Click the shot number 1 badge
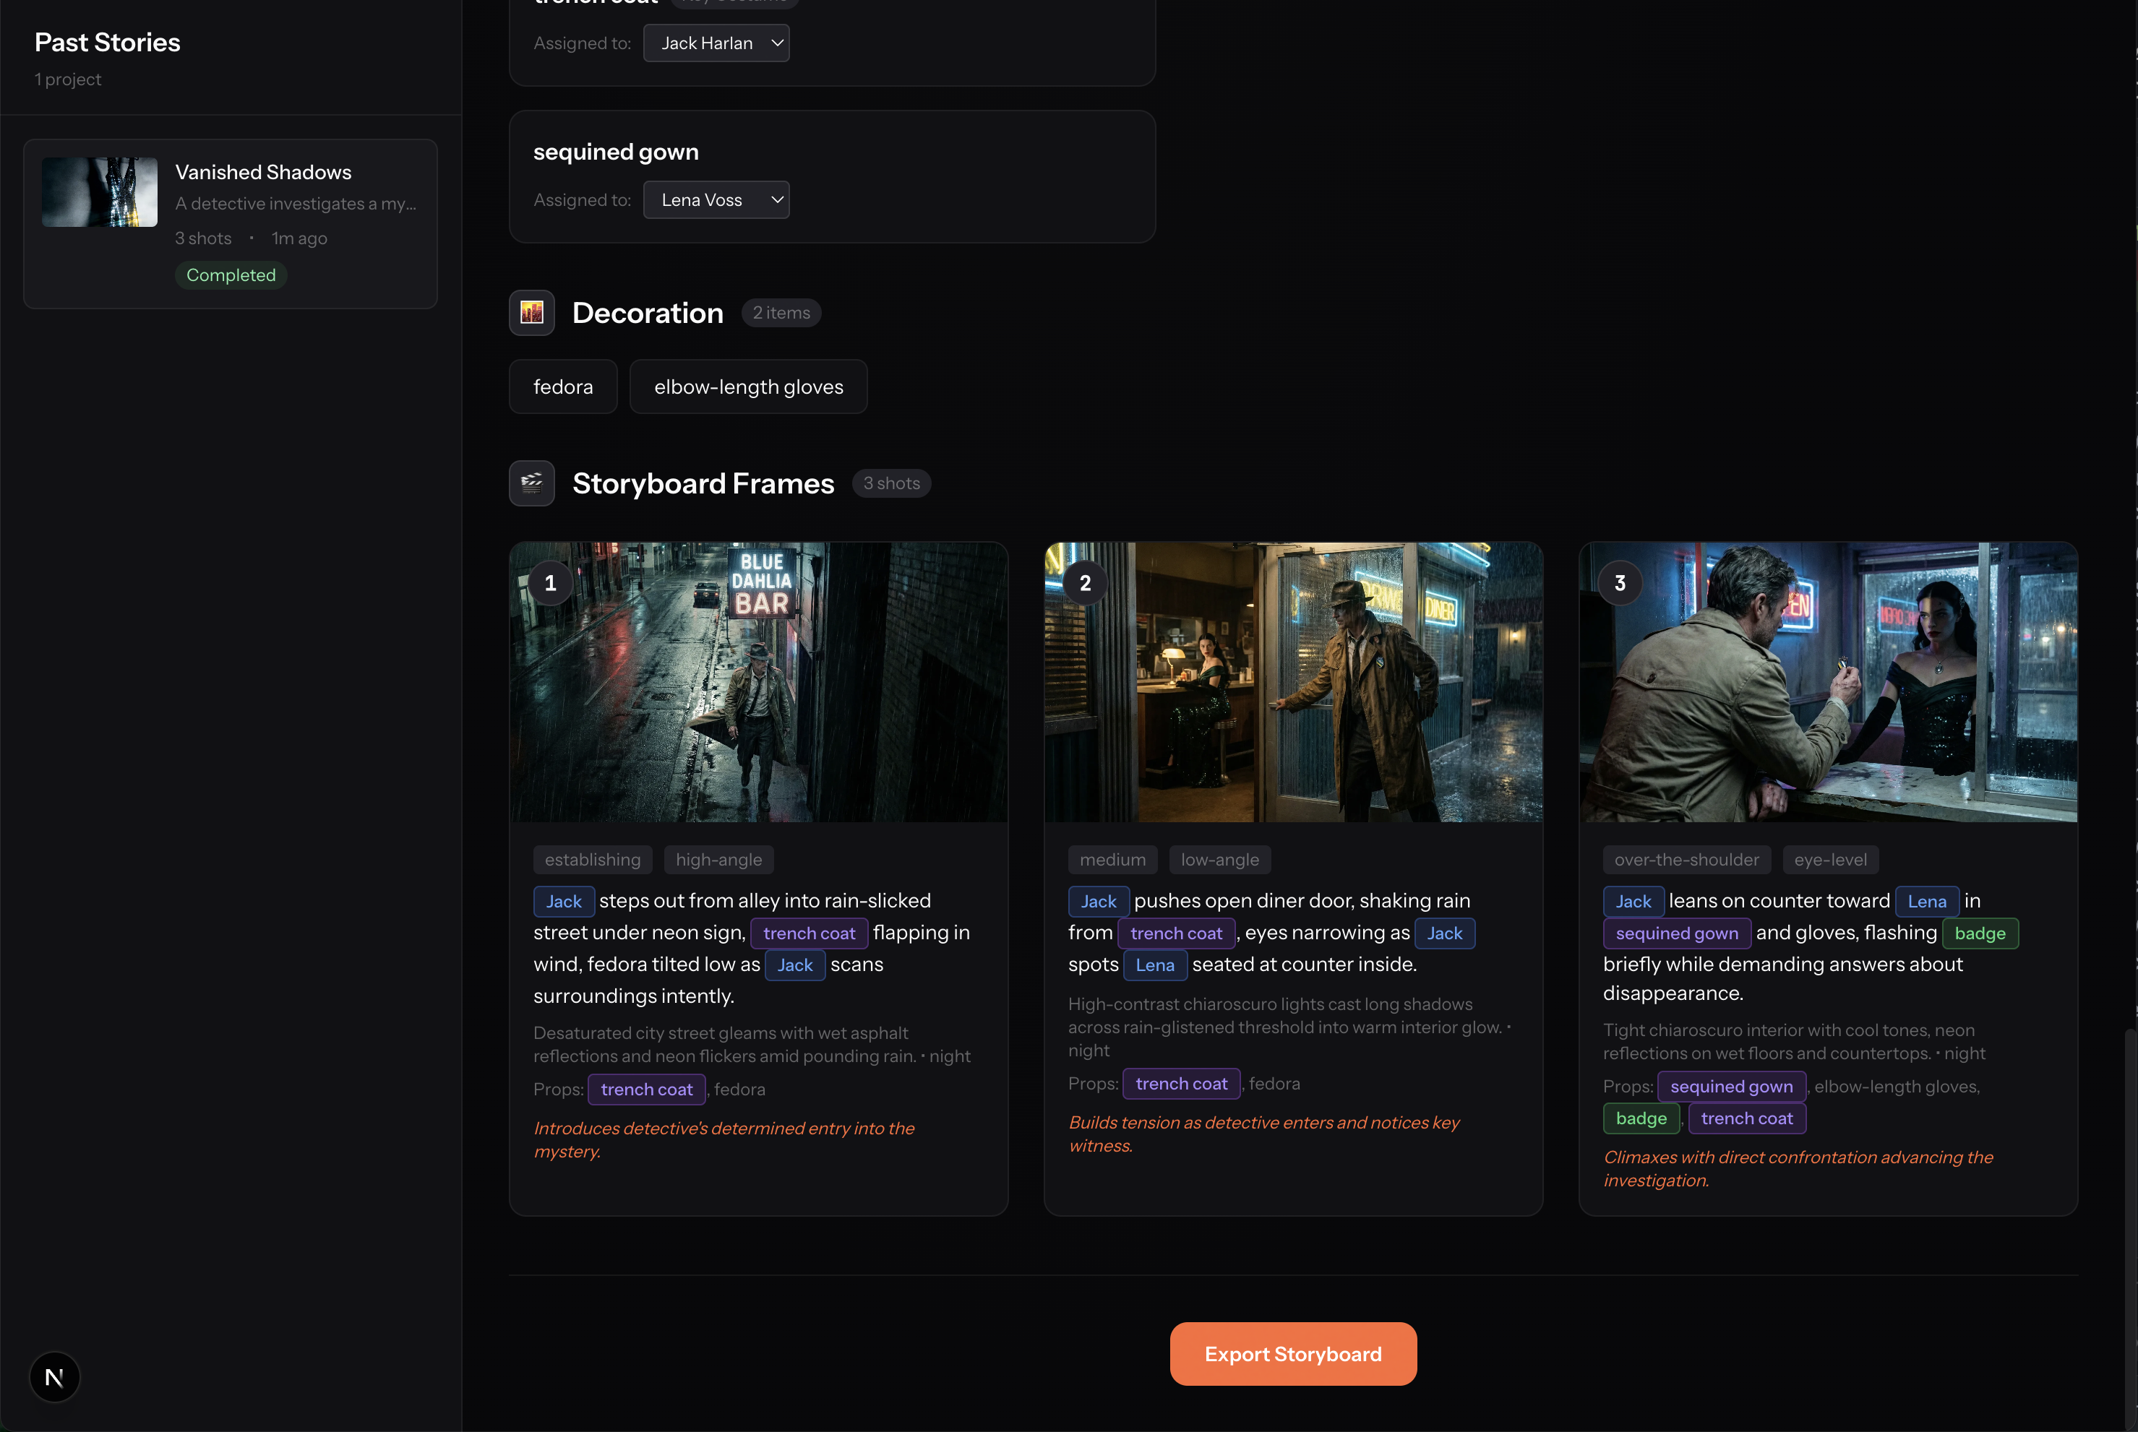This screenshot has height=1432, width=2138. 551,582
